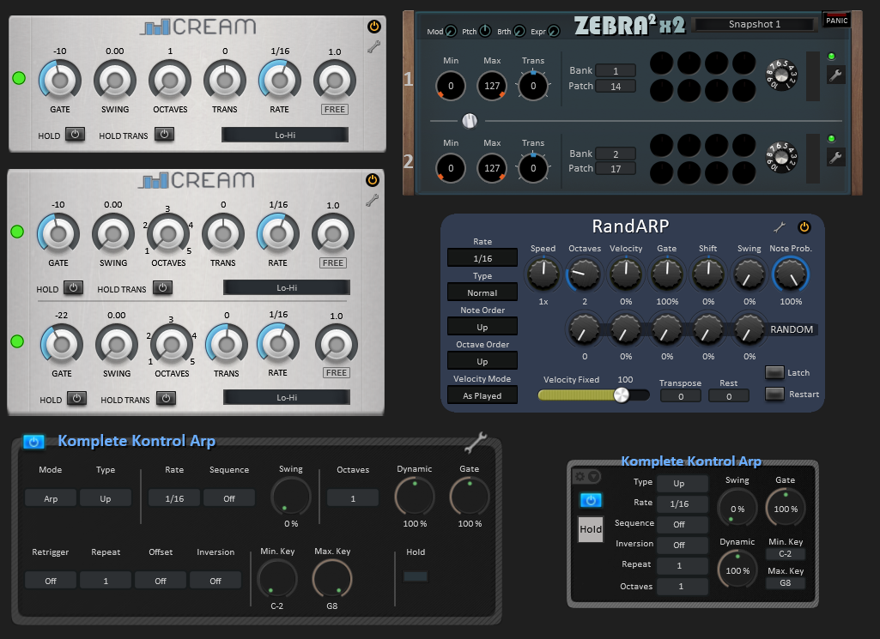Viewport: 880px width, 639px height.
Task: Click the Zebra Expr knob icon
Action: 554,32
